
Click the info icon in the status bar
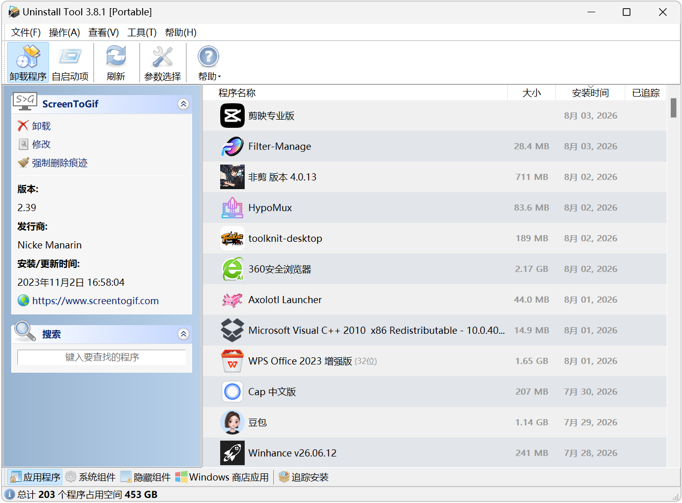point(10,495)
